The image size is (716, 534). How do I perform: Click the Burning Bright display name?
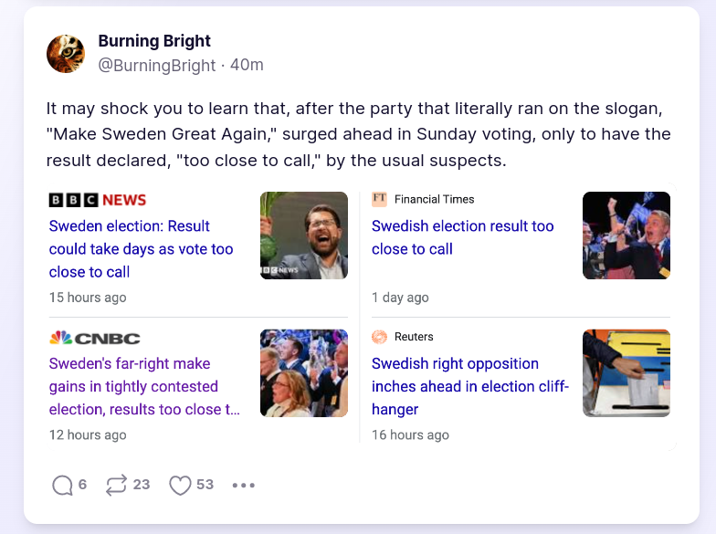[154, 41]
